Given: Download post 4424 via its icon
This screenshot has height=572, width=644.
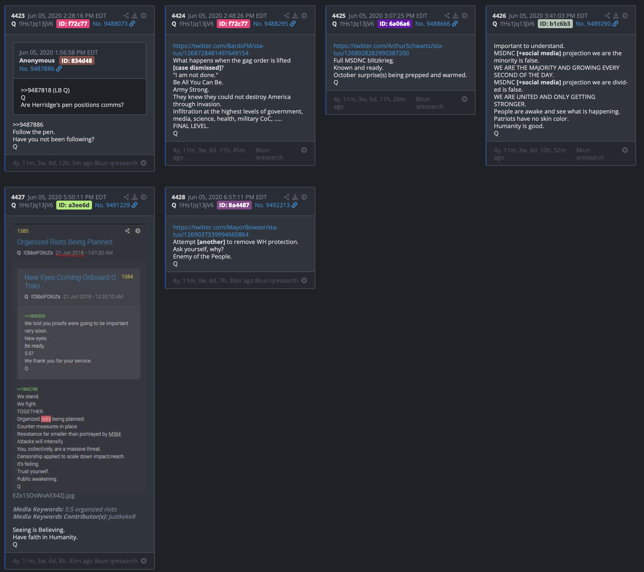Looking at the screenshot, I should point(295,16).
